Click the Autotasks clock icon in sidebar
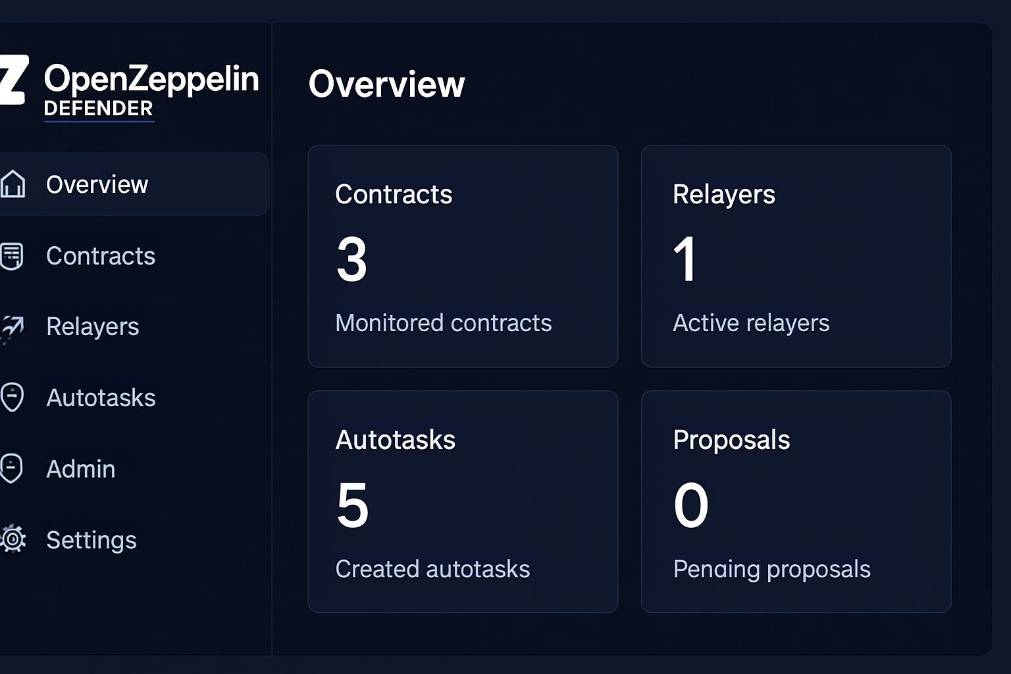The image size is (1011, 674). 13,398
